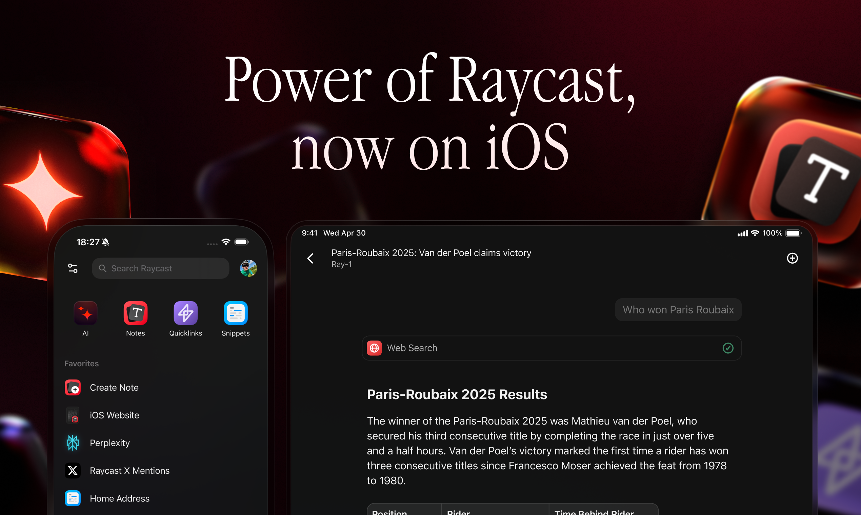This screenshot has width=861, height=515.
Task: Toggle the Web Search completed checkmark
Action: tap(728, 348)
